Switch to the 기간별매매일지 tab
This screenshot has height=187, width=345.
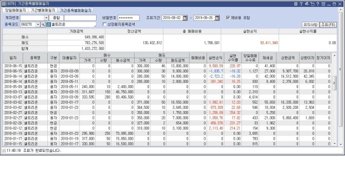(43, 10)
